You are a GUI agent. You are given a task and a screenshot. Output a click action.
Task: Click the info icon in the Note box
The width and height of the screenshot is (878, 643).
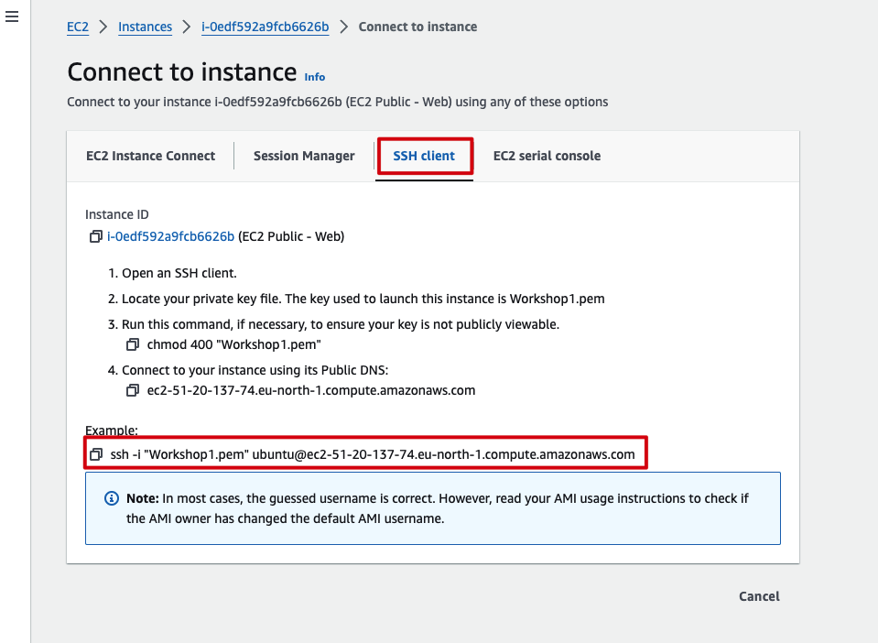coord(112,498)
